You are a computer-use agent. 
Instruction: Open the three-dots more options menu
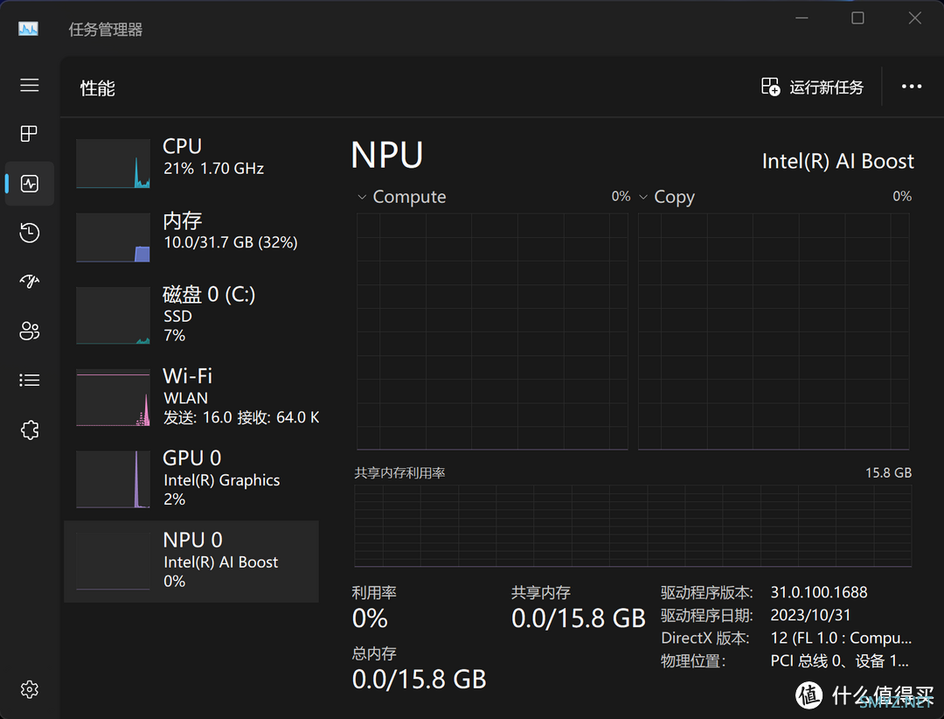912,87
